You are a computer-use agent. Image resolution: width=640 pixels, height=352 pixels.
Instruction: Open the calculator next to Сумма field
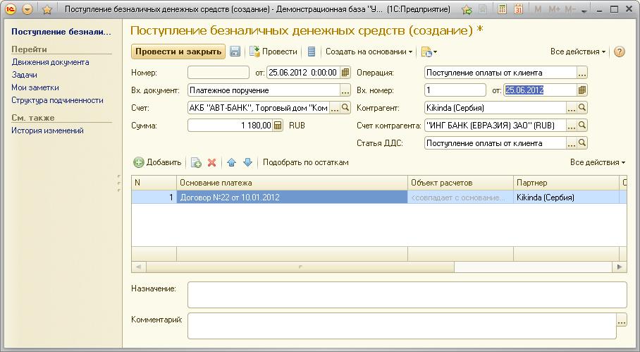278,126
